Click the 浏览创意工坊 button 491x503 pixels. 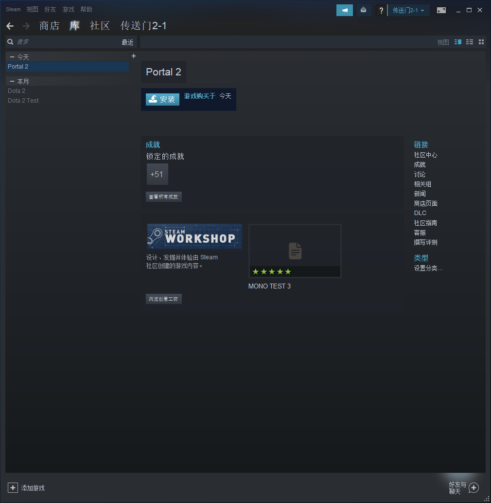164,299
